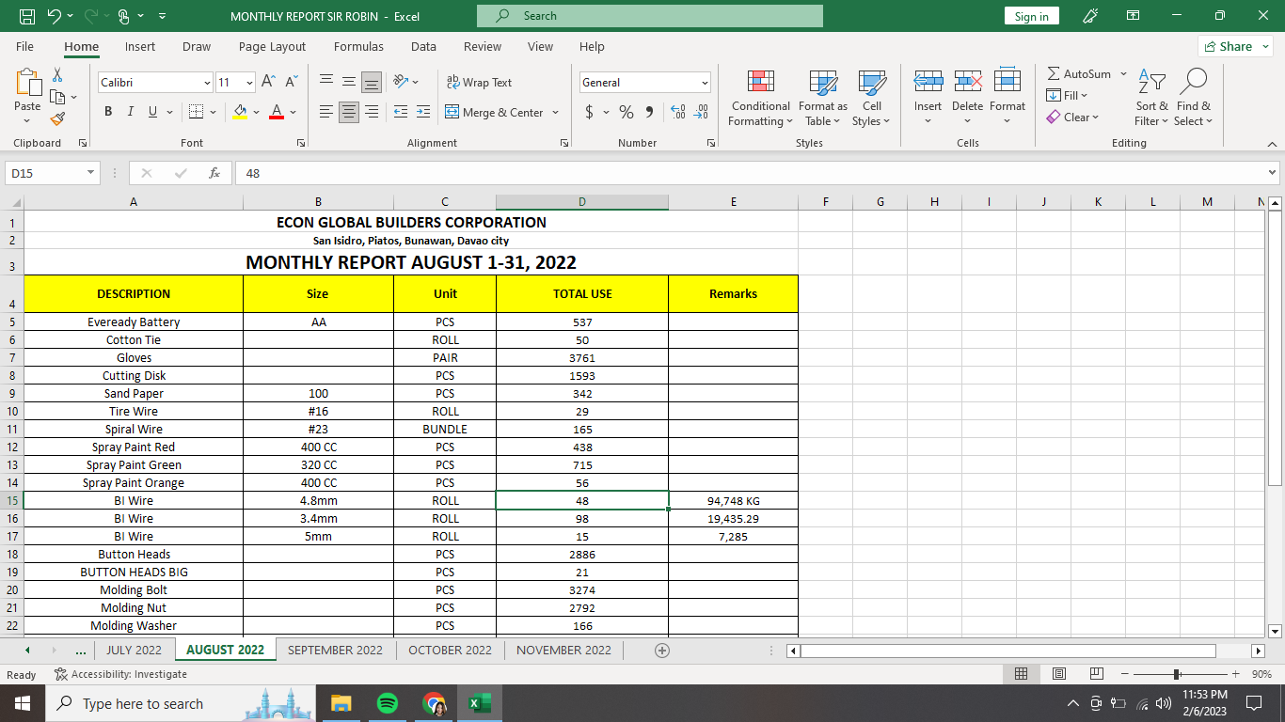Open the Name Box dropdown arrow
Screen dimensions: 1285x722
[x=91, y=173]
